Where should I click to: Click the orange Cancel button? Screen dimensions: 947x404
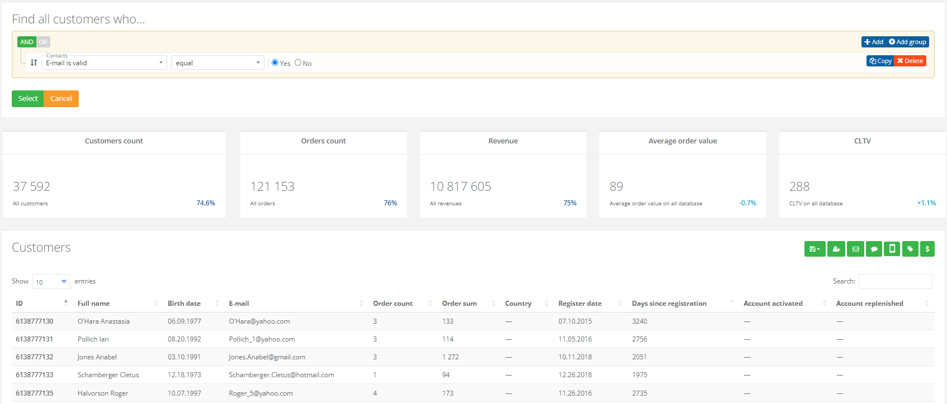point(61,98)
